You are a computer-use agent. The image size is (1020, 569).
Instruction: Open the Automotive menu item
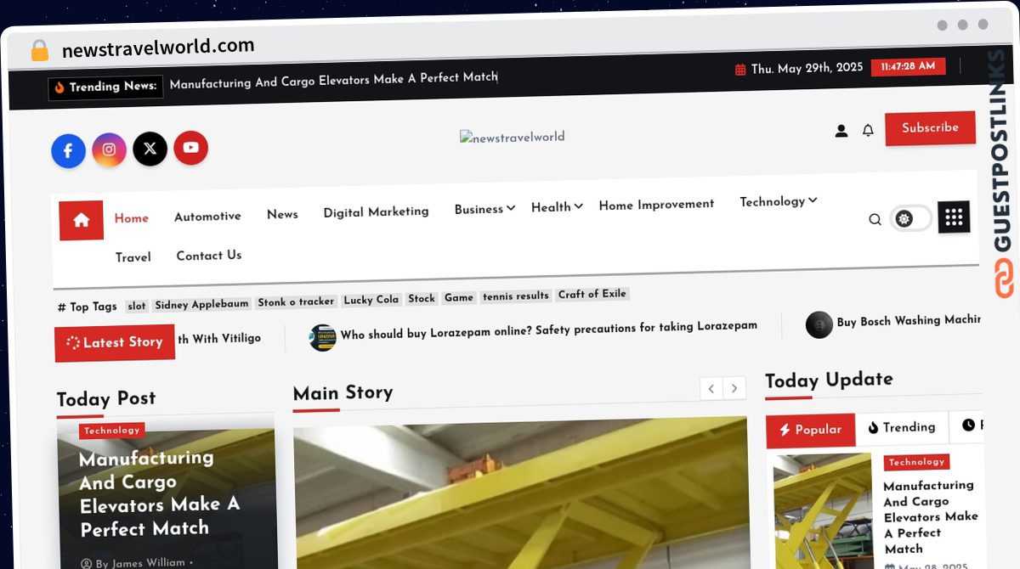pos(207,217)
